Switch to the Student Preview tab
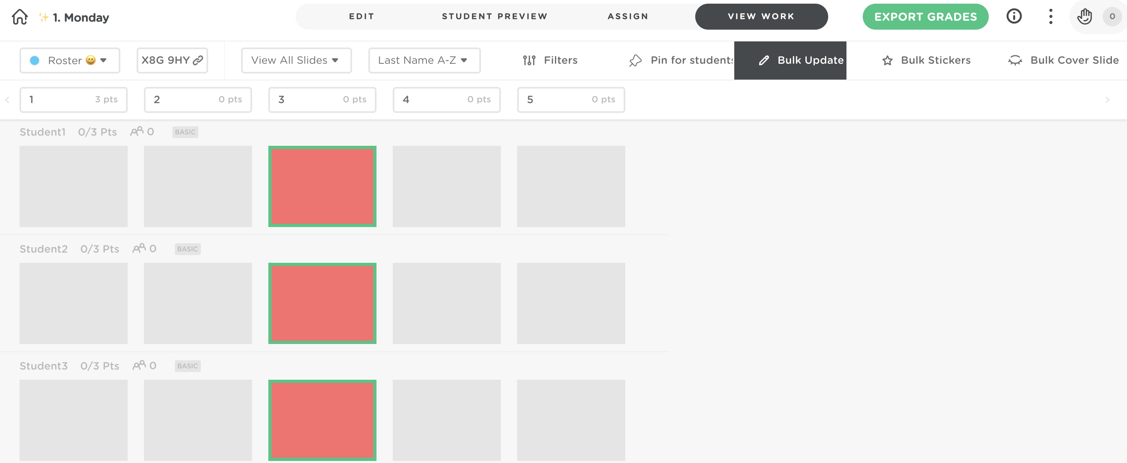The height and width of the screenshot is (463, 1127). 494,17
